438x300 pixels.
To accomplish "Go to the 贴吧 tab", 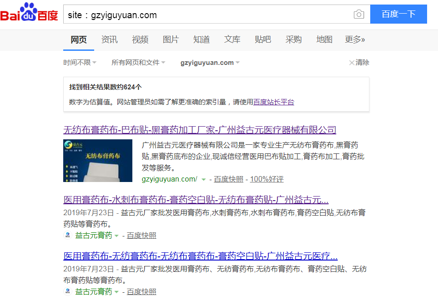I will click(x=263, y=39).
